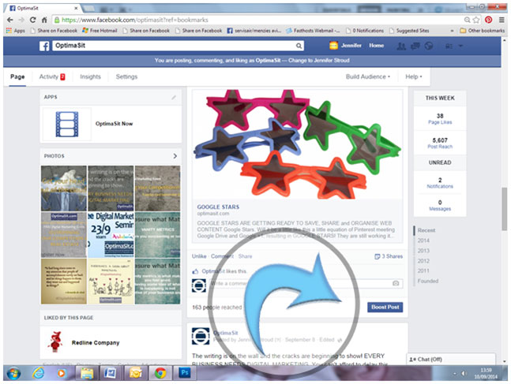The width and height of the screenshot is (511, 384).
Task: Click Page Likes stat link
Action: click(440, 122)
